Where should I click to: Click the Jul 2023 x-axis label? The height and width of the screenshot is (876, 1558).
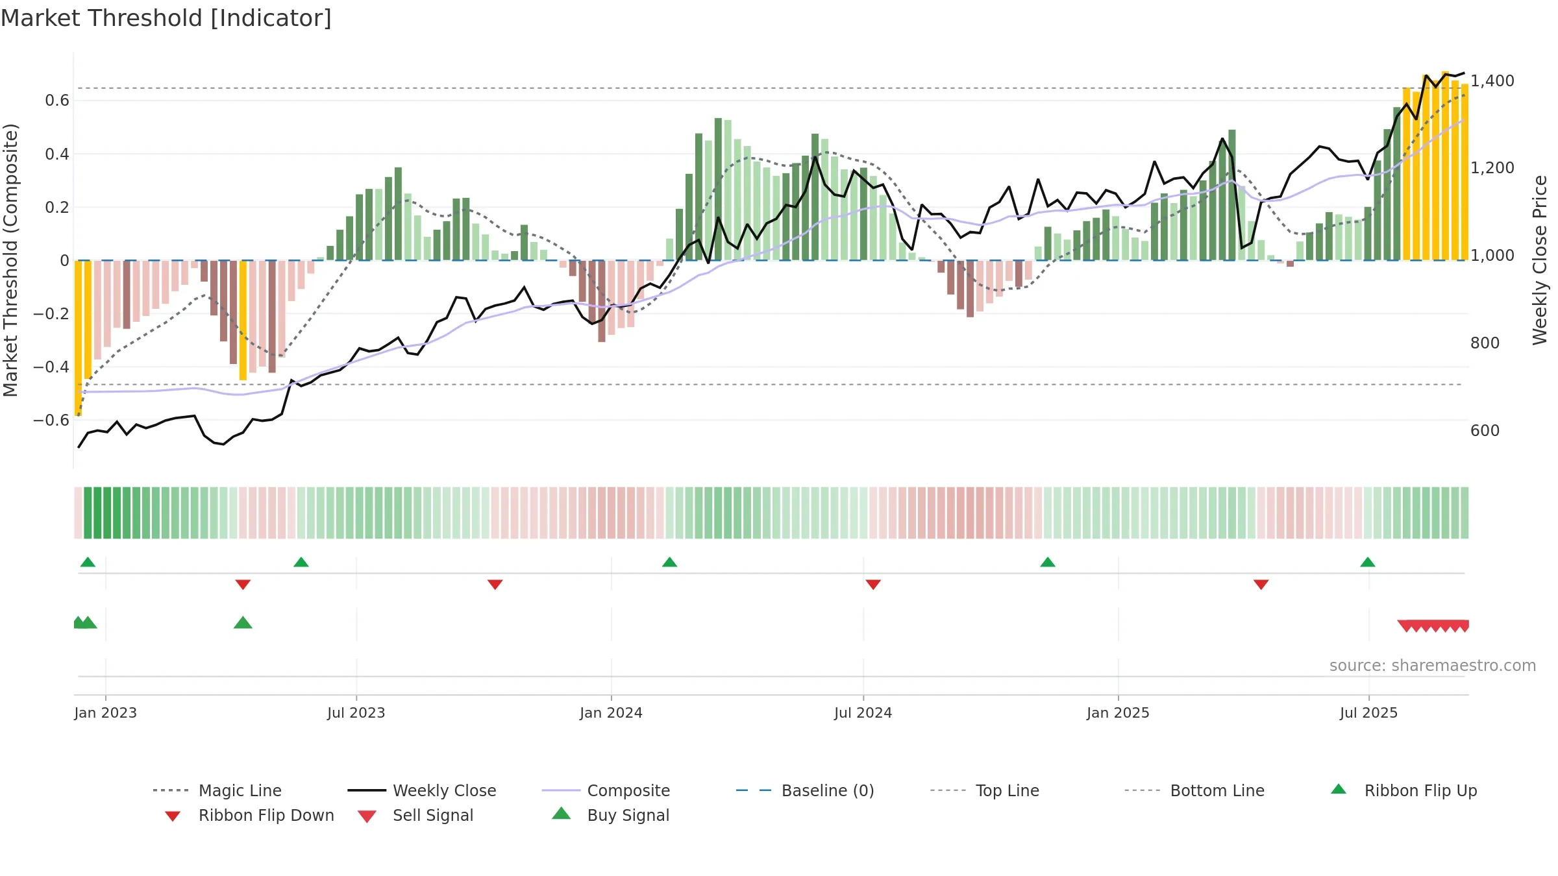(356, 712)
